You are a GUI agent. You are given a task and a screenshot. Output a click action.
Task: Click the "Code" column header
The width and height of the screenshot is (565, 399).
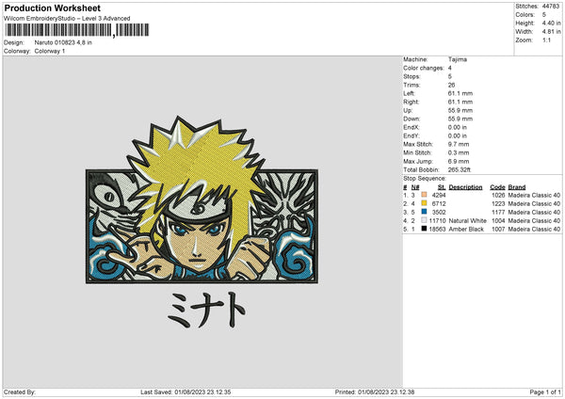coord(497,187)
